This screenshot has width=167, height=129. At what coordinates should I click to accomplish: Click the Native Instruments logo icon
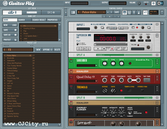pyautogui.click(x=160, y=3)
